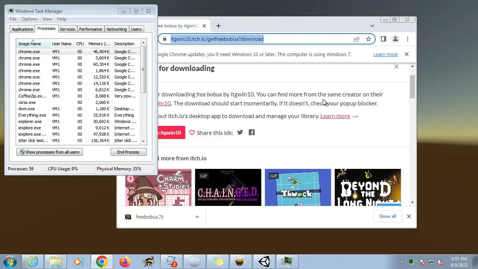This screenshot has height=269, width=478.
Task: Open the Windows Start menu orb
Action: pos(10,262)
